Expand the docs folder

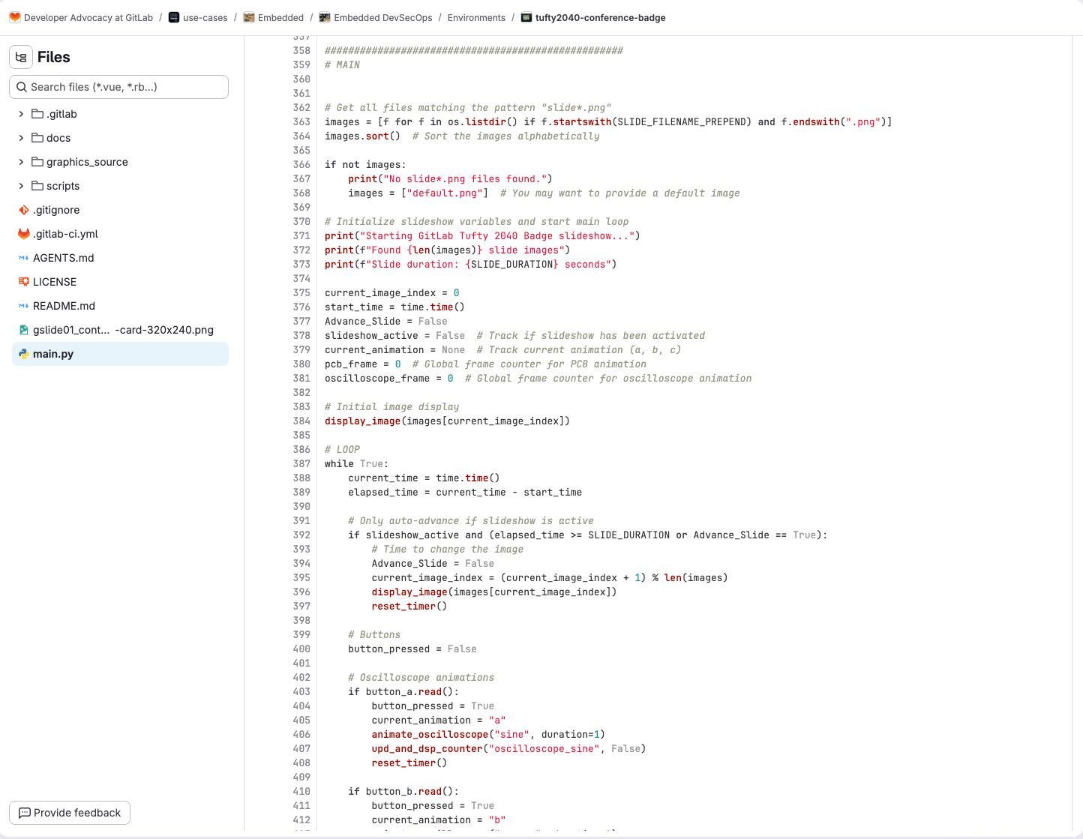tap(21, 138)
